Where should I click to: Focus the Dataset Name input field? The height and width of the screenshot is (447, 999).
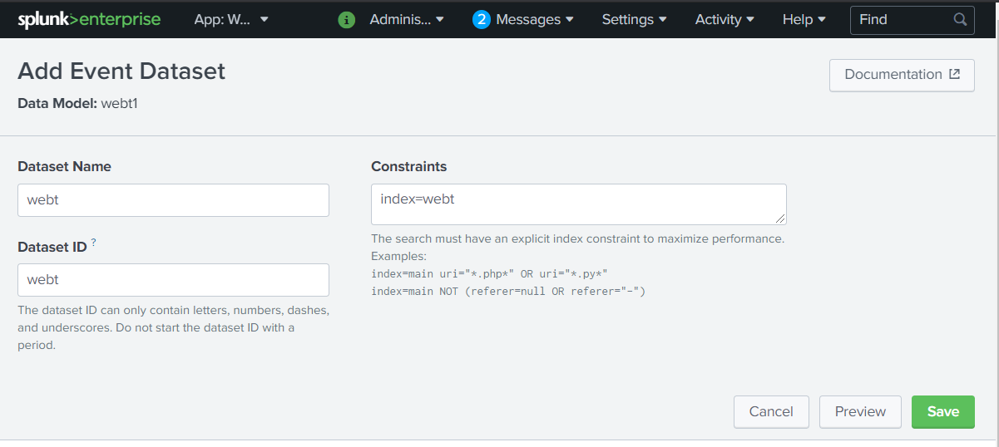click(x=173, y=200)
